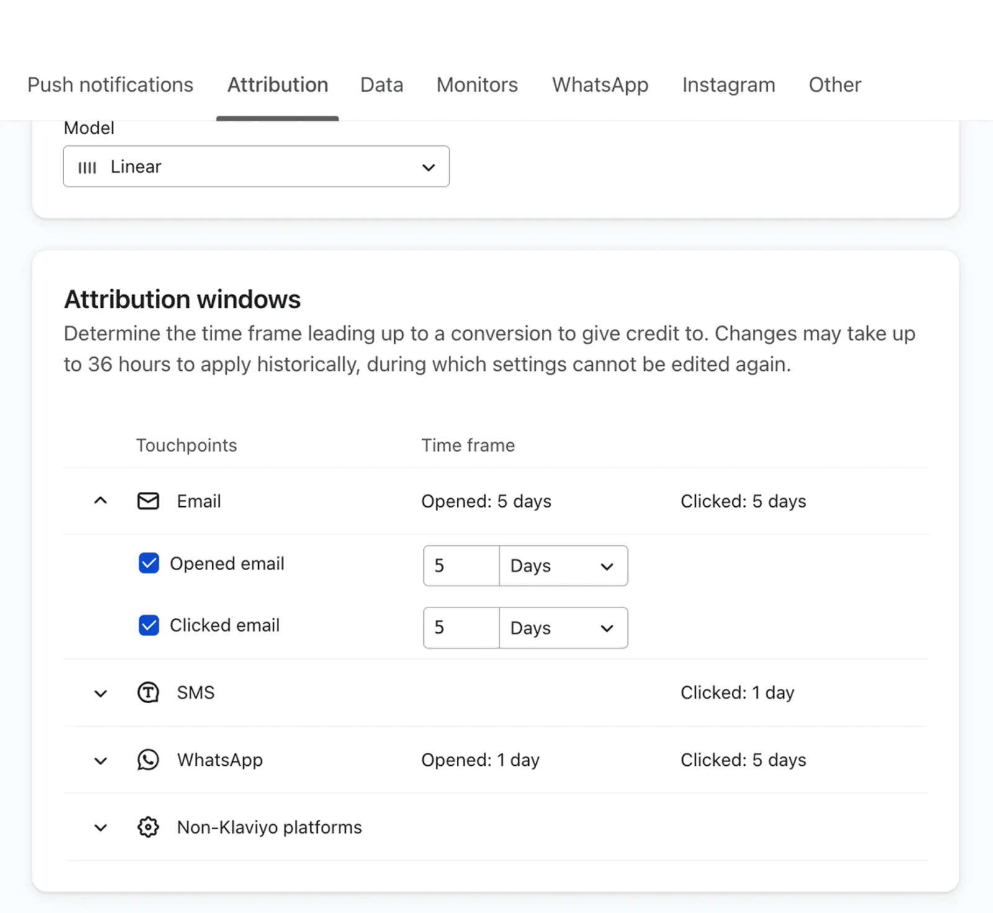
Task: Collapse the Email touchpoint row
Action: 101,501
